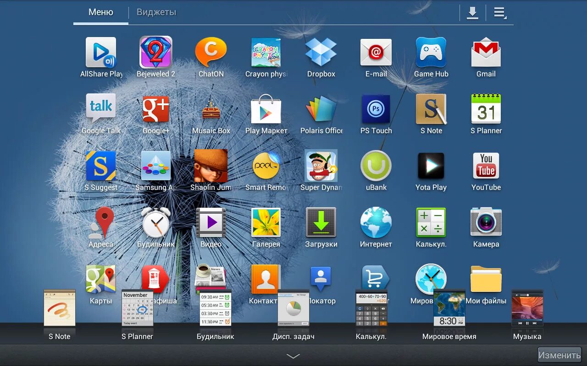The height and width of the screenshot is (366, 587).
Task: Open Samsung Apps store
Action: coord(156,166)
